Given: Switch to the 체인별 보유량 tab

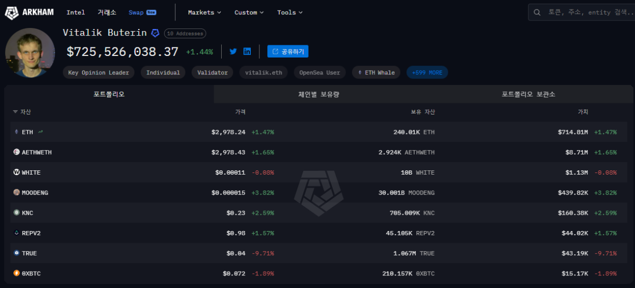Looking at the screenshot, I should click(318, 94).
